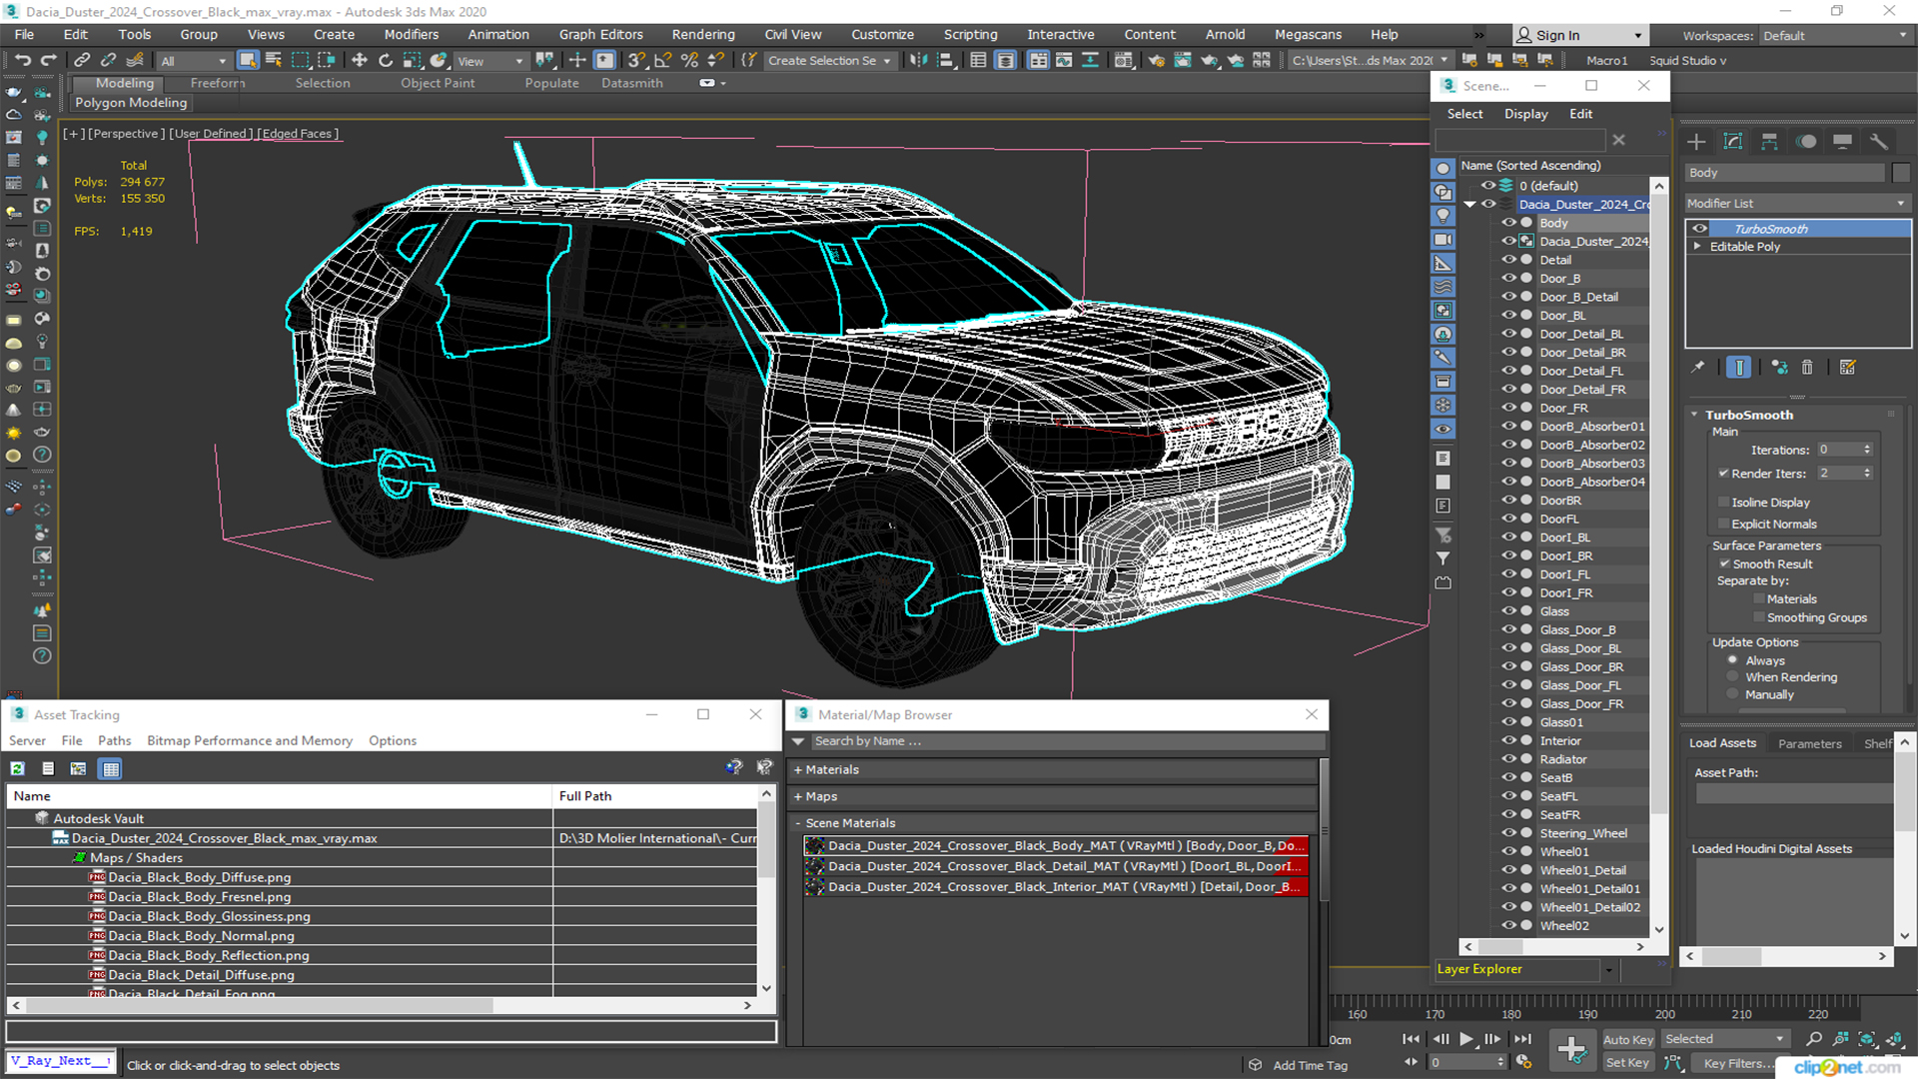Choose the Select and Rotate tool

386,60
